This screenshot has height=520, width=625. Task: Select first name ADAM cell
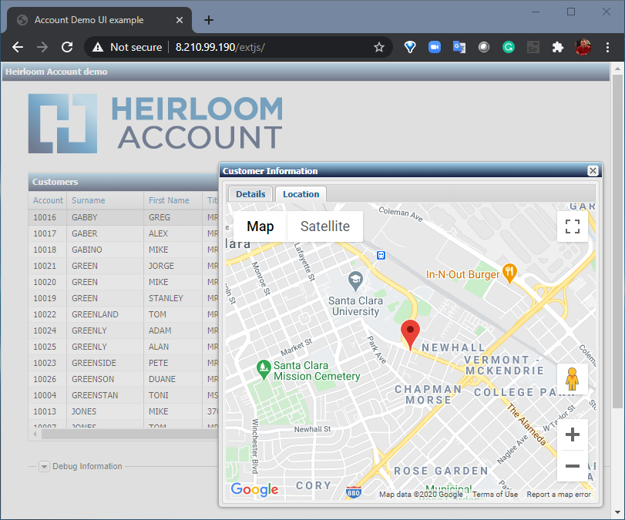pyautogui.click(x=173, y=330)
